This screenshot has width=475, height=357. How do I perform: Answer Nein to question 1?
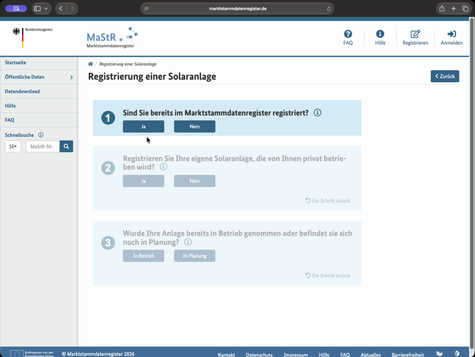(x=194, y=126)
